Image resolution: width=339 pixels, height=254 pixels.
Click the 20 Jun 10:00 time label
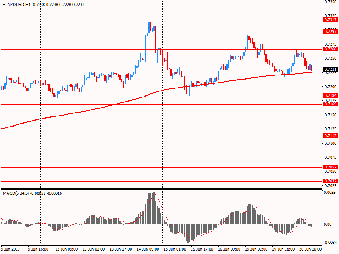click(310, 249)
